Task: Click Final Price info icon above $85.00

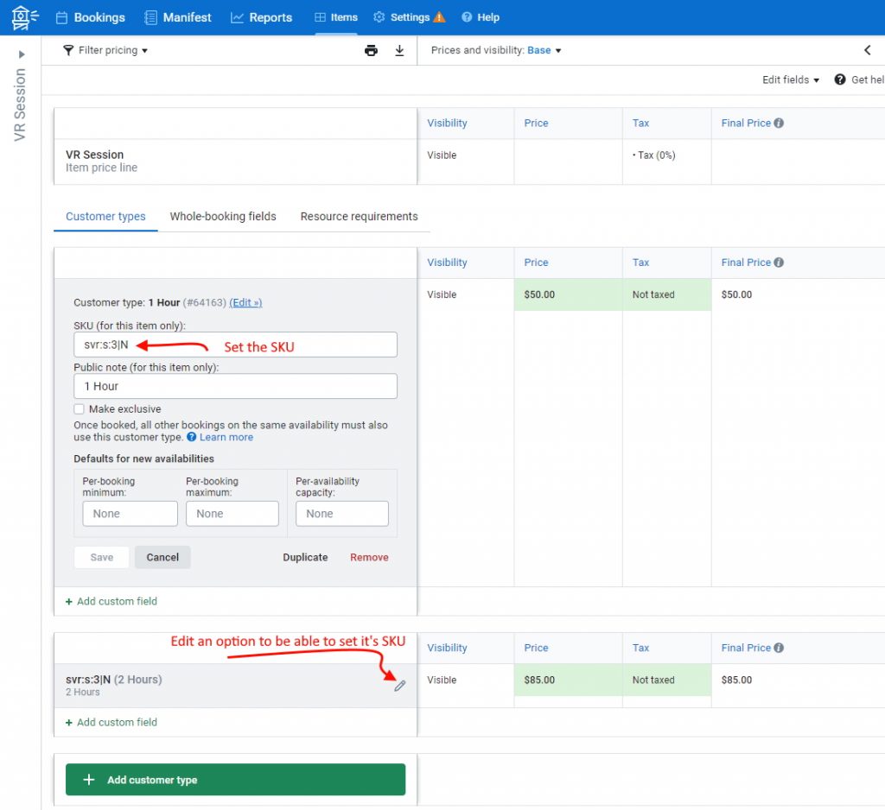Action: pyautogui.click(x=779, y=649)
